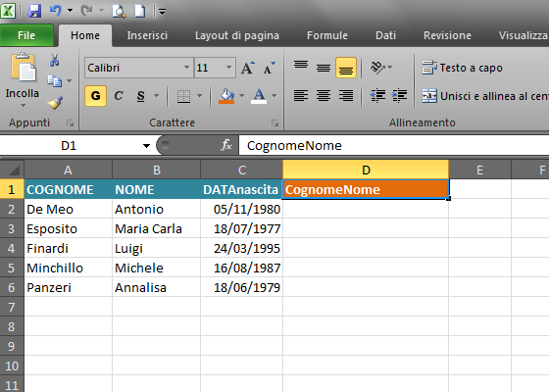Center text horizontally
The height and width of the screenshot is (392, 549).
tap(324, 96)
